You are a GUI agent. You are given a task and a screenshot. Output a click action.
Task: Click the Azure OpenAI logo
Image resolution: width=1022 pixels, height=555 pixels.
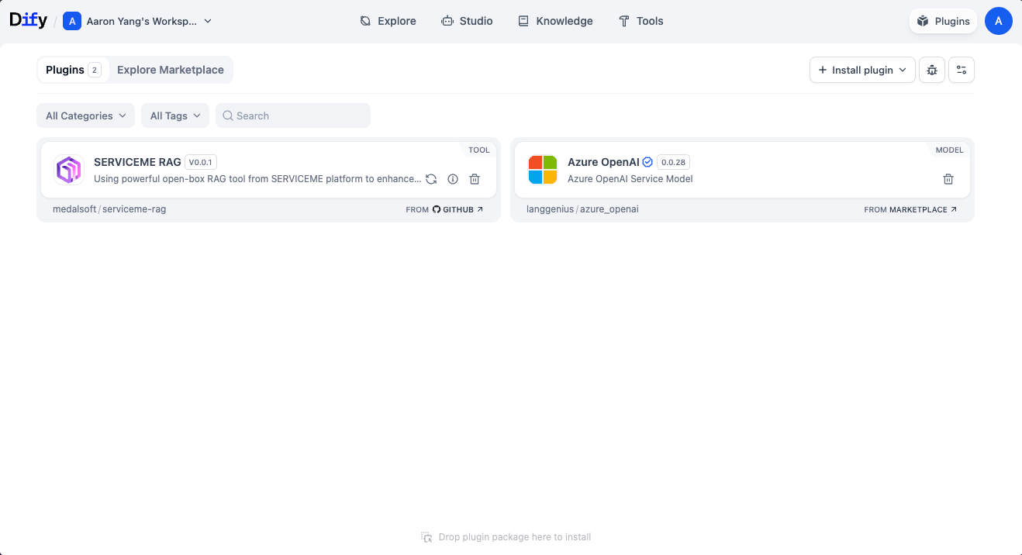pos(543,170)
